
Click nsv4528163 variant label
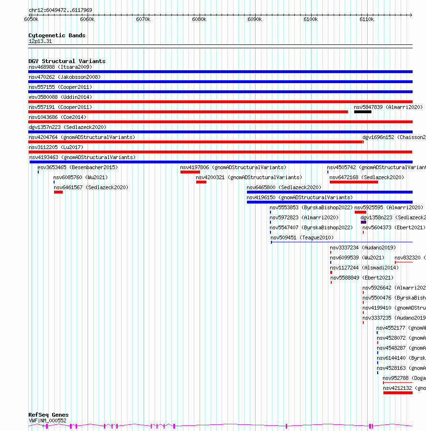(401, 368)
